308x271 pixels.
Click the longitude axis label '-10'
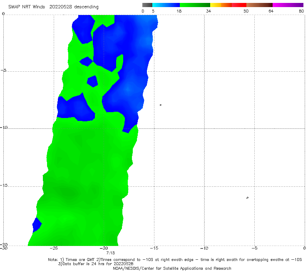click(x=204, y=248)
